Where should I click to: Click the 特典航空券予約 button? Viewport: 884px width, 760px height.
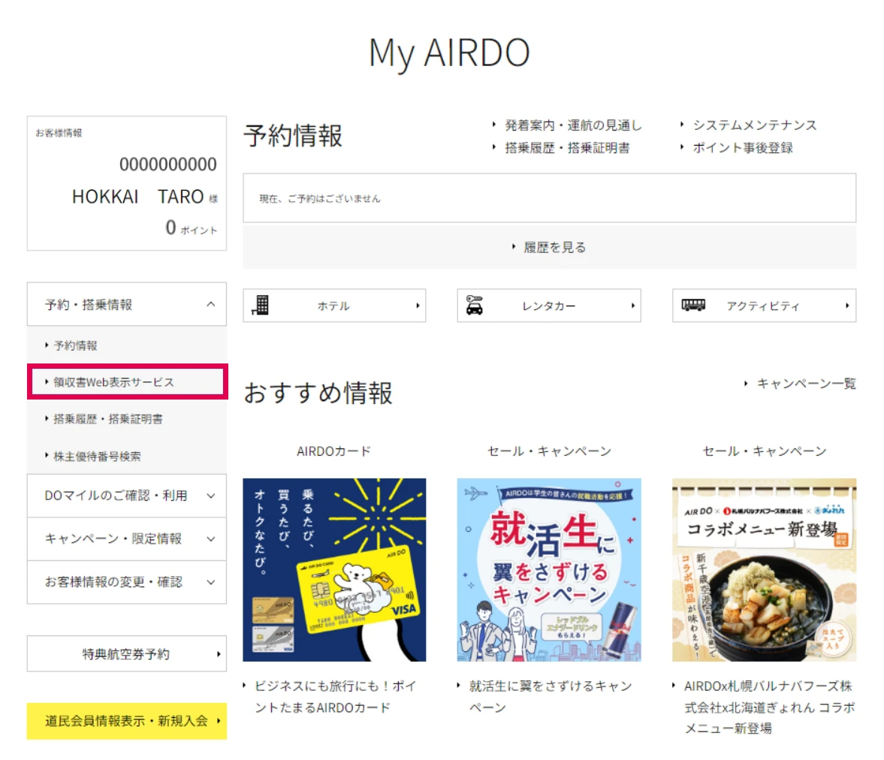(x=127, y=654)
